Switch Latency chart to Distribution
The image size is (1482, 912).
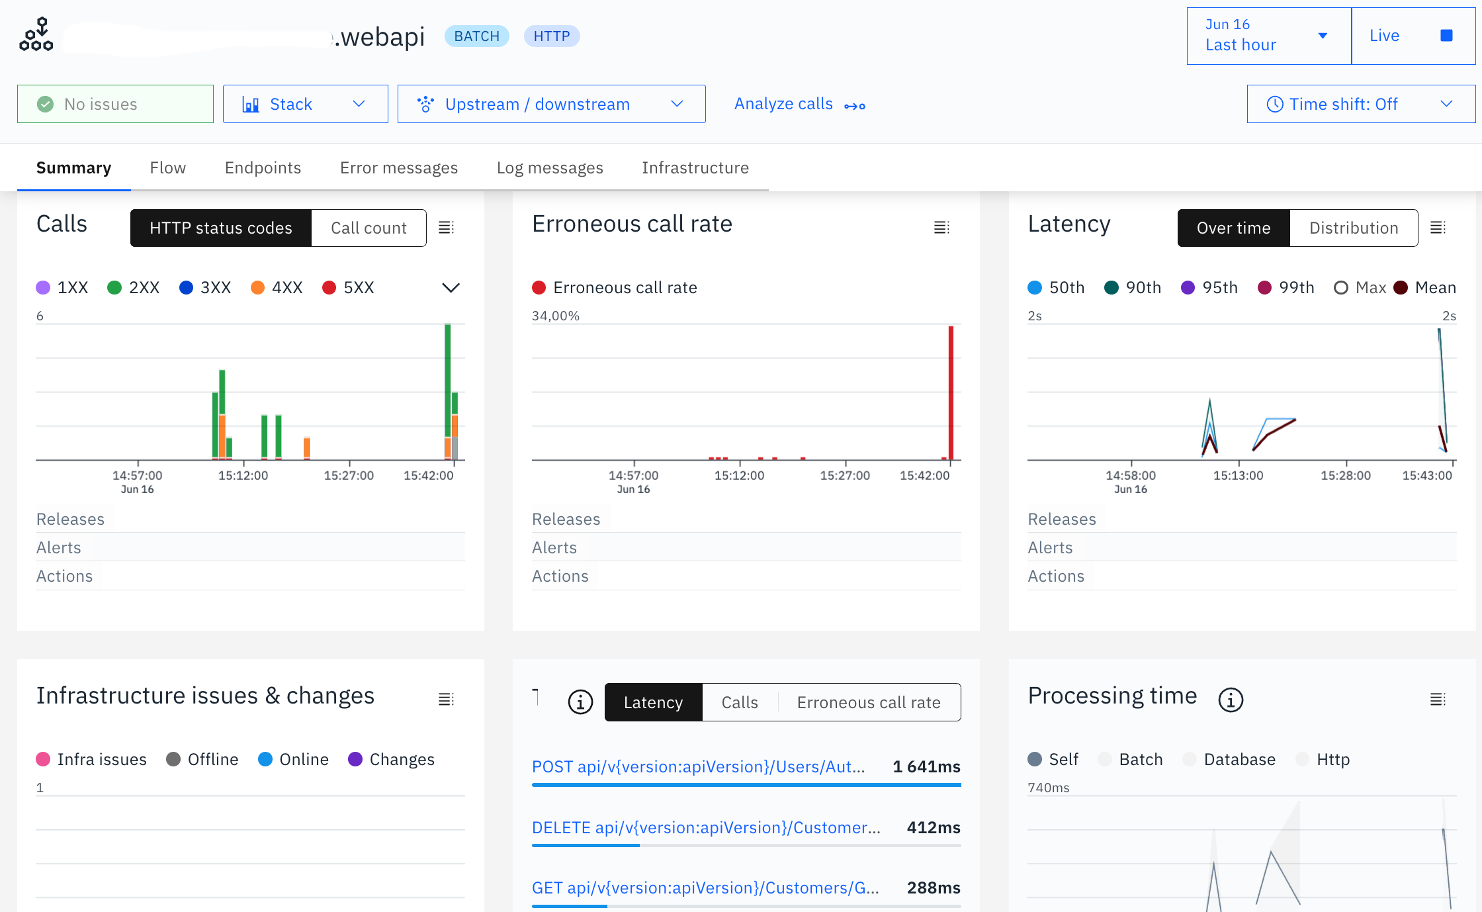pyautogui.click(x=1354, y=228)
